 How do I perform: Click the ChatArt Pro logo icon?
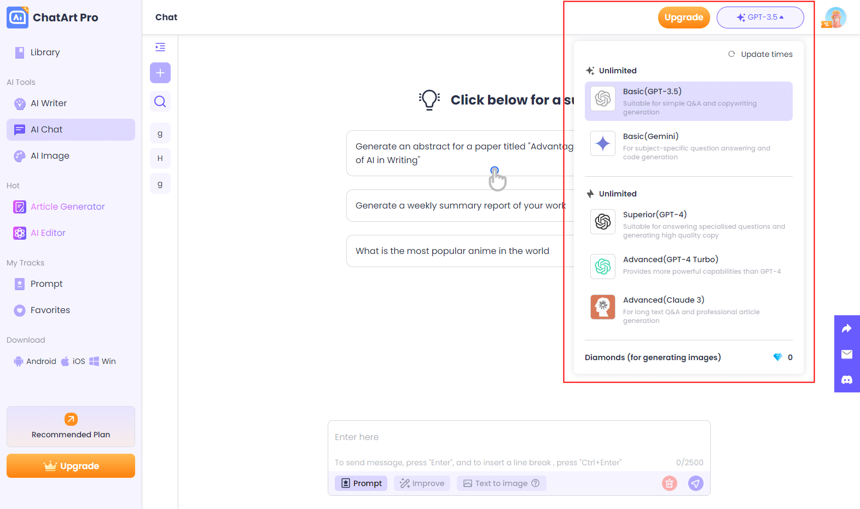[x=18, y=18]
